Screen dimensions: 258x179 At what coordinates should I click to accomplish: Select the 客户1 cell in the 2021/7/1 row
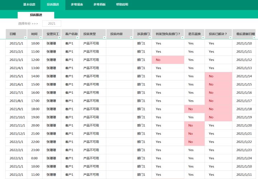click(x=70, y=92)
